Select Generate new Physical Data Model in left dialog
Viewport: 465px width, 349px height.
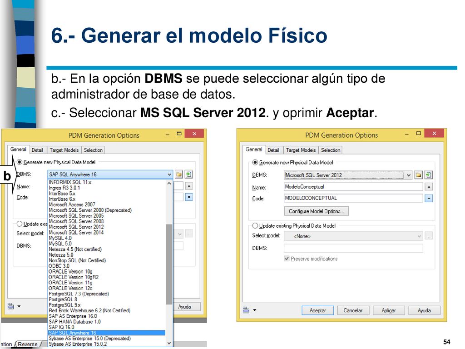20,162
